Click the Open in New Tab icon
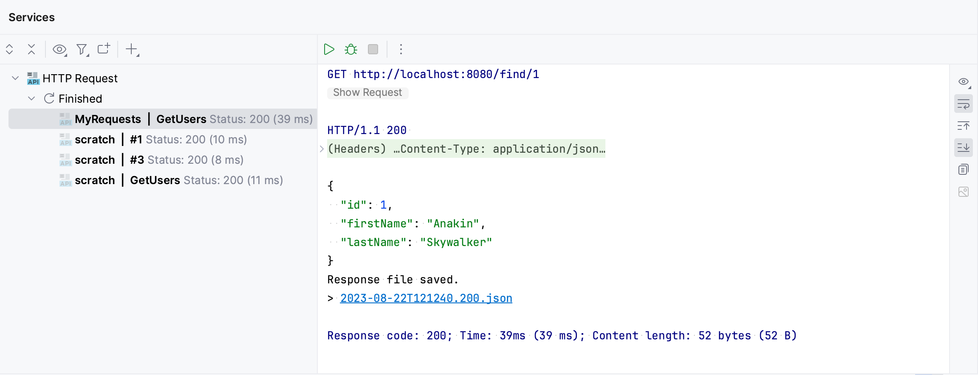Viewport: 978px width, 375px height. pos(104,49)
